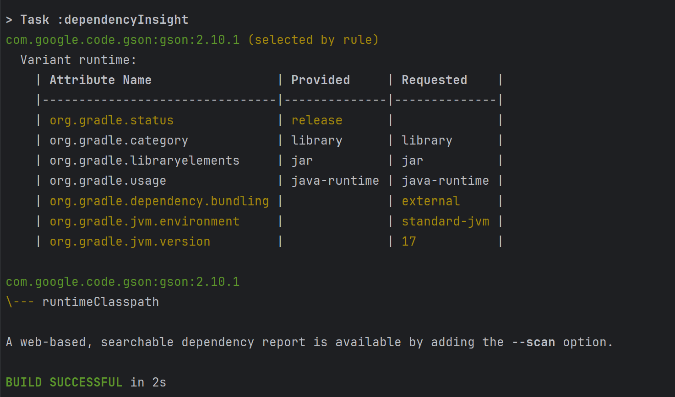The image size is (675, 397).
Task: Click the 'Requested' column header
Action: [435, 80]
